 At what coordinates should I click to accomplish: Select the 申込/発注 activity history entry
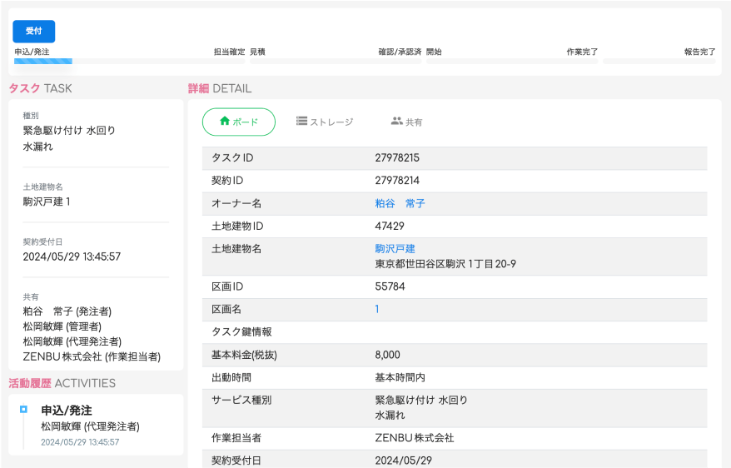tap(67, 411)
